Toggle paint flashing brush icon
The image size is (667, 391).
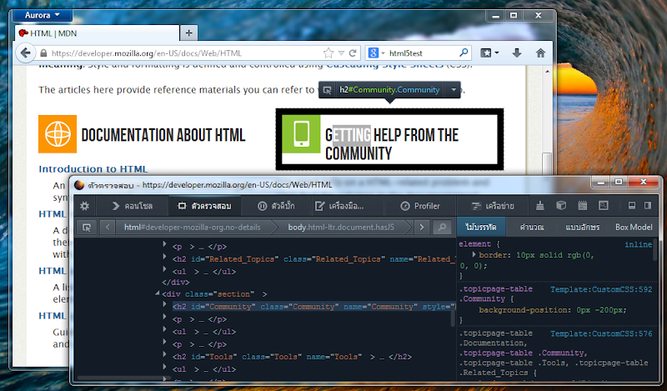539,206
